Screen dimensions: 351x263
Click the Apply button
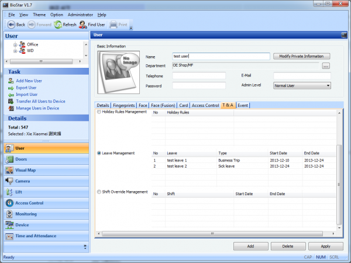[x=325, y=246]
